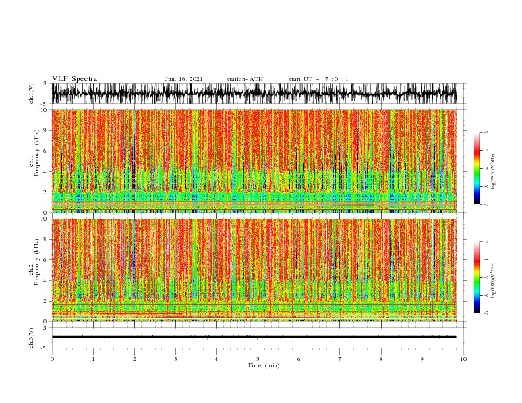Click the "-6" tick on ch.2 color bar
The height and width of the screenshot is (403, 522).
pyautogui.click(x=486, y=295)
